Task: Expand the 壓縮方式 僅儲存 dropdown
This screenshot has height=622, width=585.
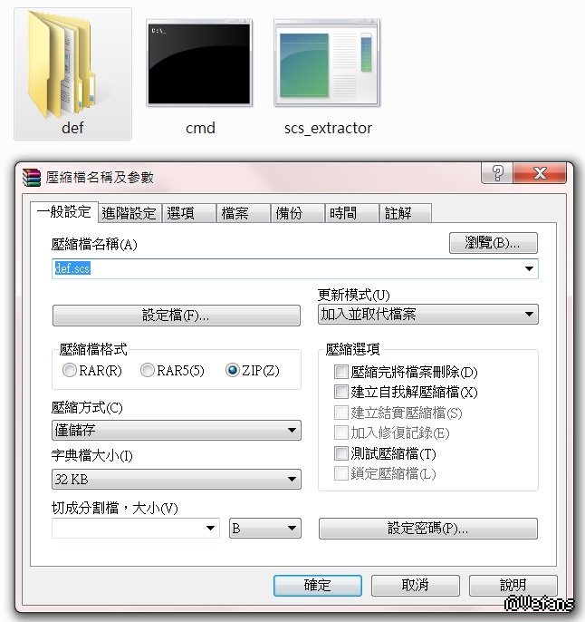Action: pyautogui.click(x=177, y=430)
